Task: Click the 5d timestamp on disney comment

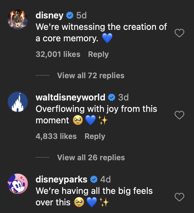Action: (x=81, y=15)
